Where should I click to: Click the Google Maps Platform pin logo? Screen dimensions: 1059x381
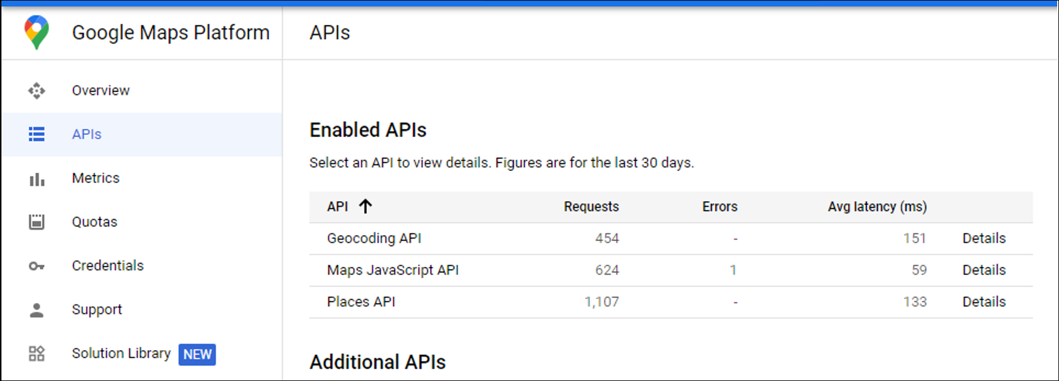point(36,33)
